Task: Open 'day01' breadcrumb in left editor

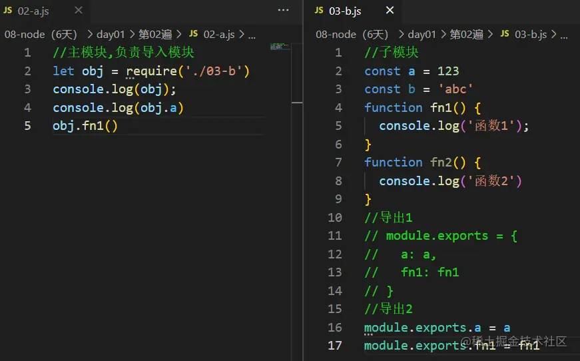Action: pos(111,35)
